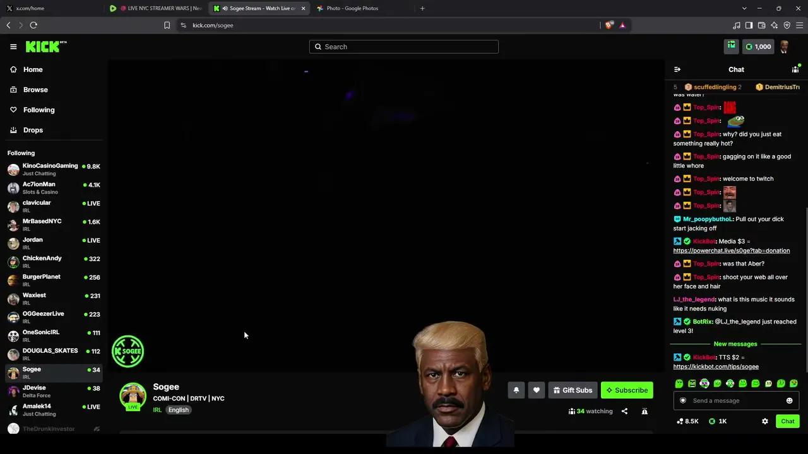Screen dimensions: 808x454
Task: Click the Gift Subs button
Action: (573, 390)
